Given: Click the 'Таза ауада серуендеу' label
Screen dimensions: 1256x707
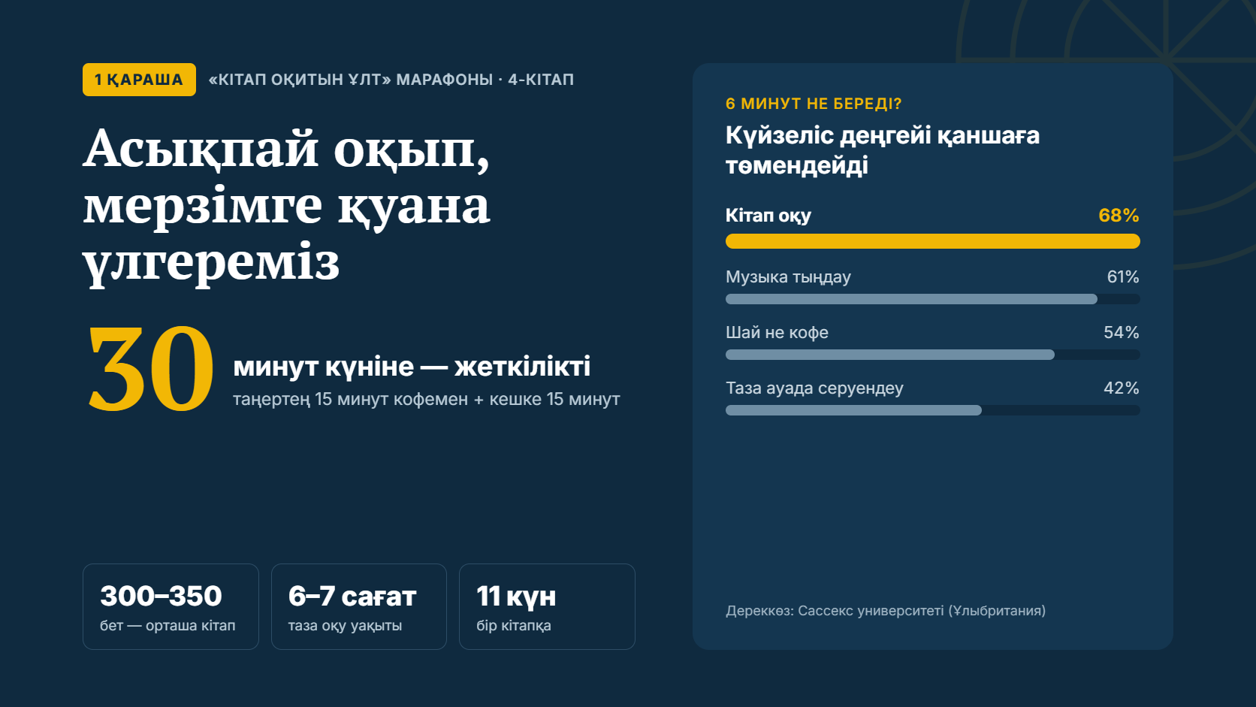Looking at the screenshot, I should tap(814, 388).
